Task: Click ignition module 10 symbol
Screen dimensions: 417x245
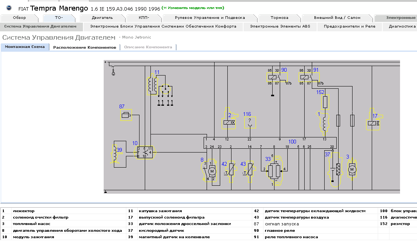Action: [145, 153]
